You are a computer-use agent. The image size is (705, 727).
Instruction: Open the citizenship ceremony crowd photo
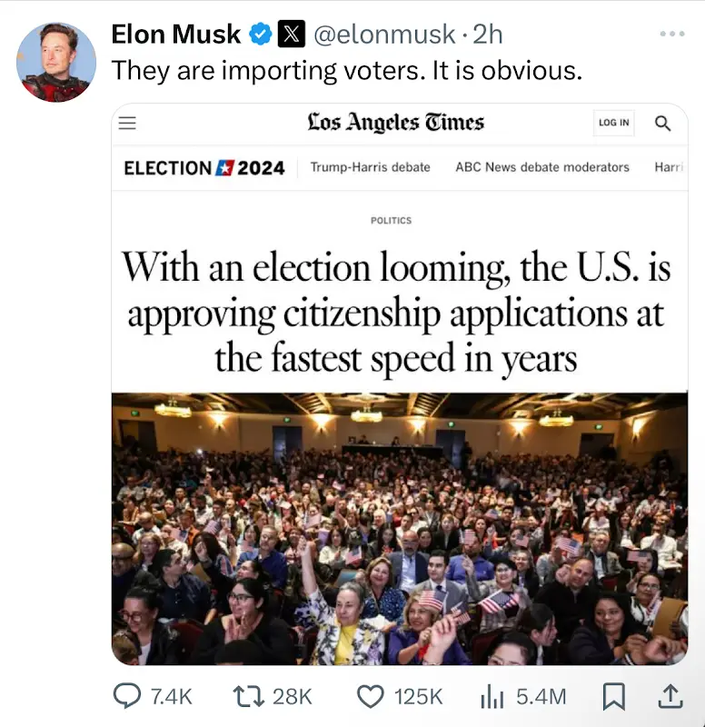click(x=400, y=527)
